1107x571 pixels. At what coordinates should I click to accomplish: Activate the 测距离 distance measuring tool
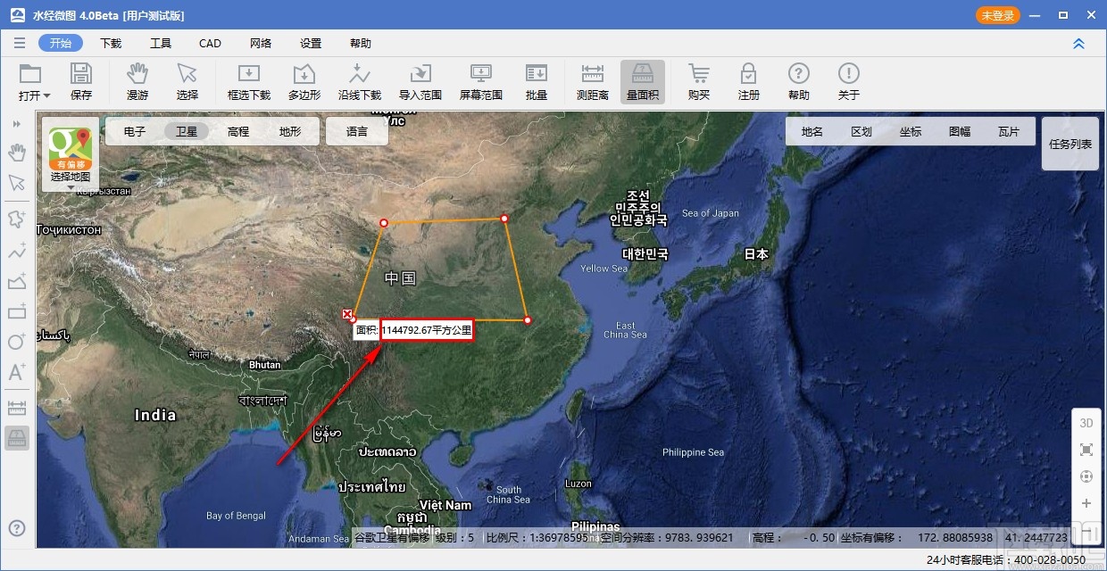pyautogui.click(x=591, y=80)
